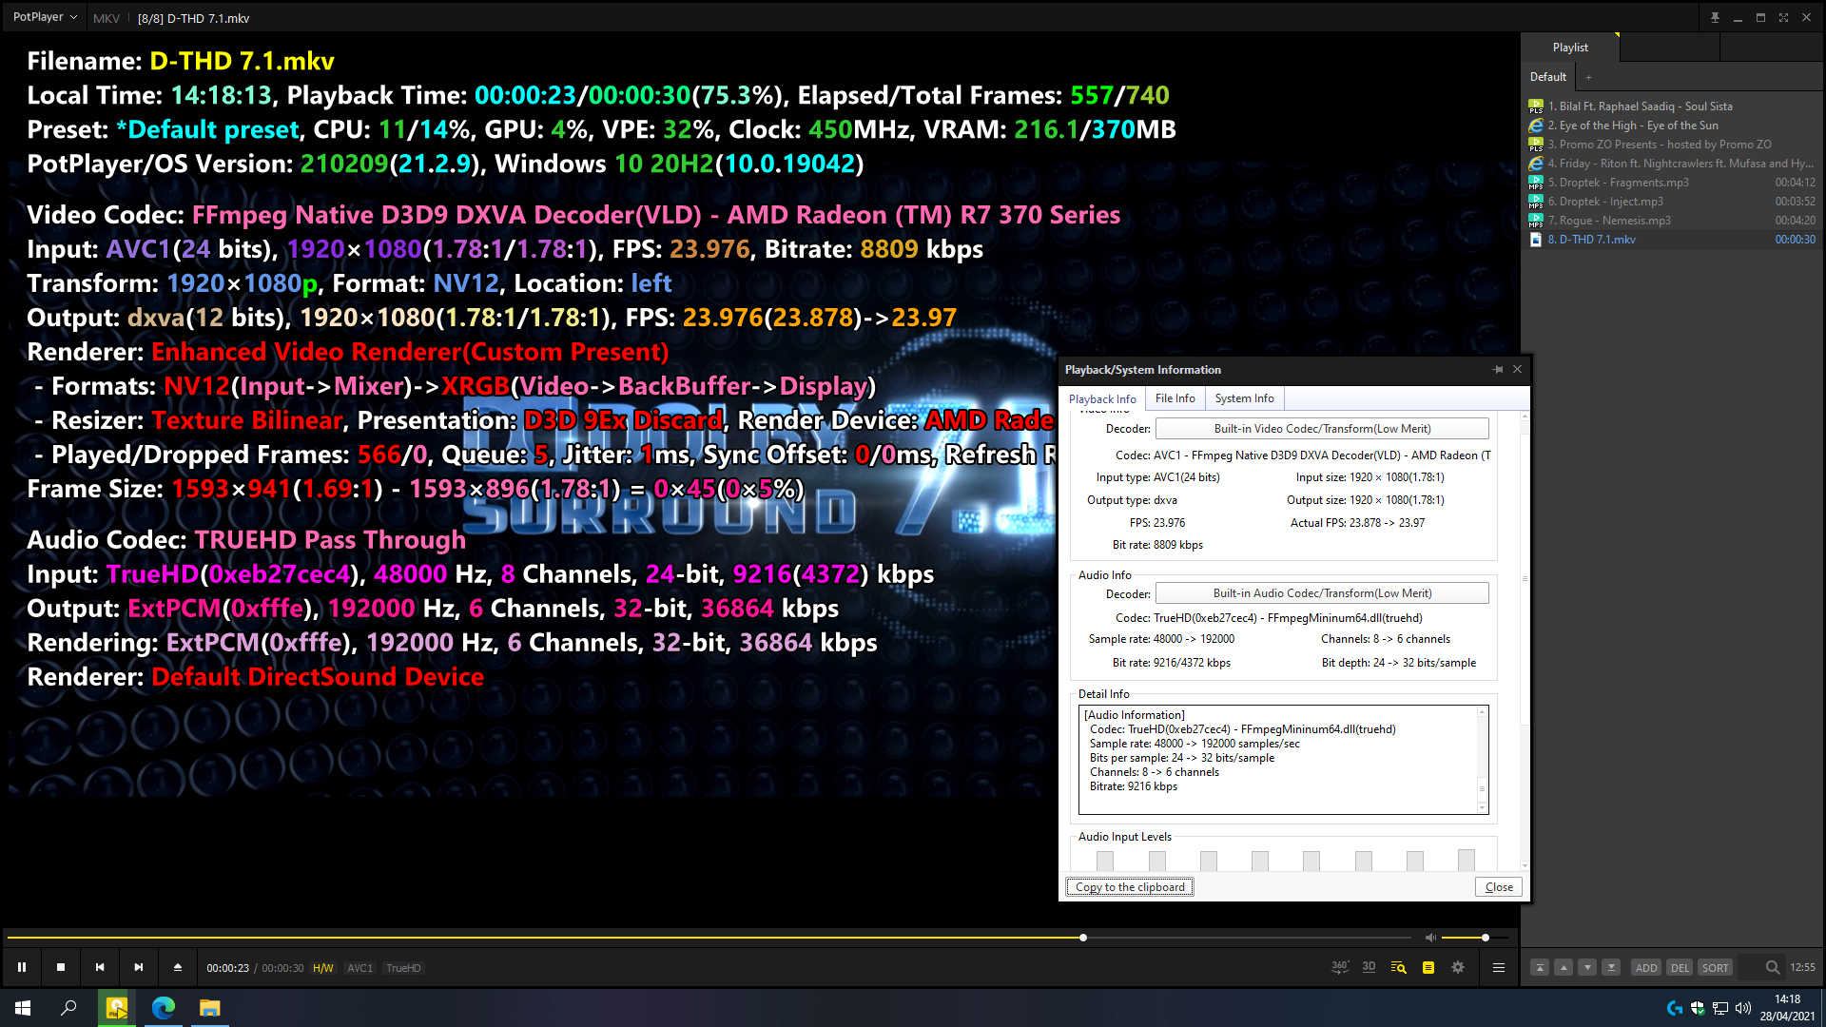
Task: Toggle the playlist panel icon
Action: tap(1428, 967)
